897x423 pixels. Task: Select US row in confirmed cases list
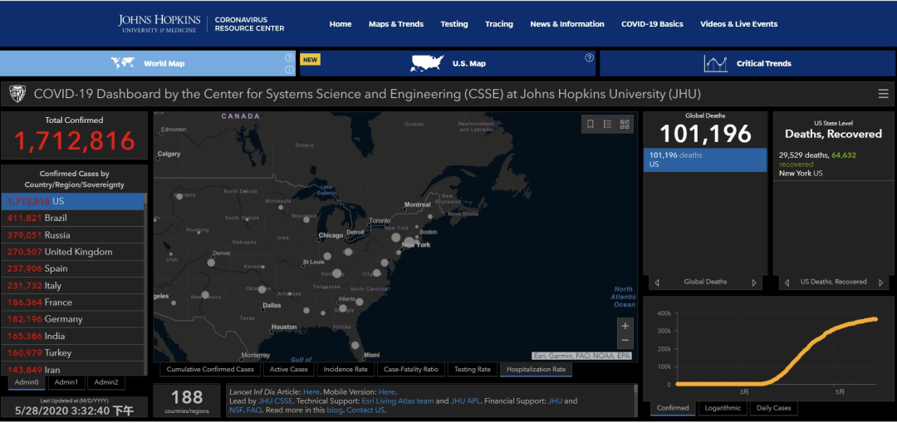pos(72,201)
